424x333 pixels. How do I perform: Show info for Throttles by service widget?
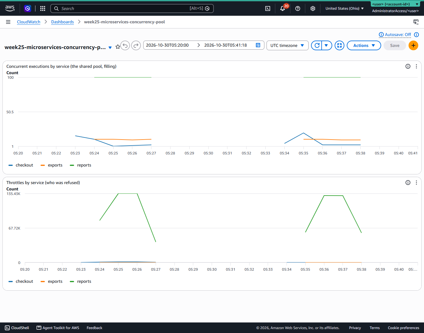[408, 183]
